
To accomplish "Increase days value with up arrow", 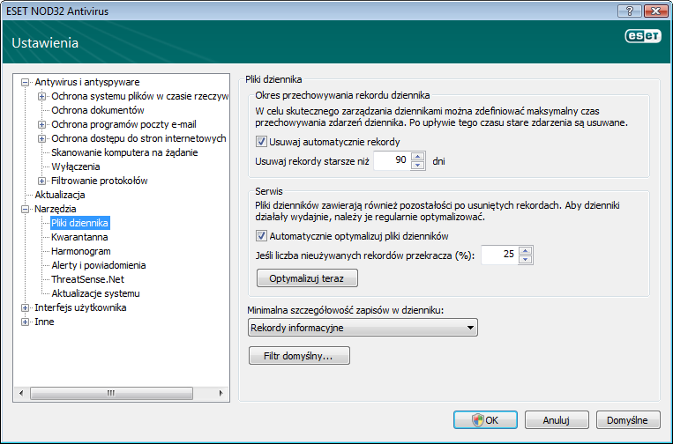I will click(417, 157).
